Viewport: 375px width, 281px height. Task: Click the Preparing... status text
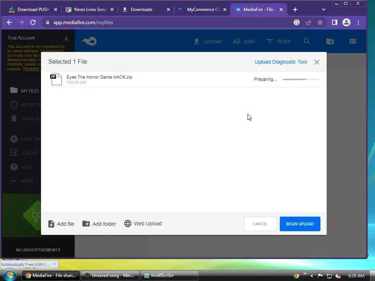(266, 79)
